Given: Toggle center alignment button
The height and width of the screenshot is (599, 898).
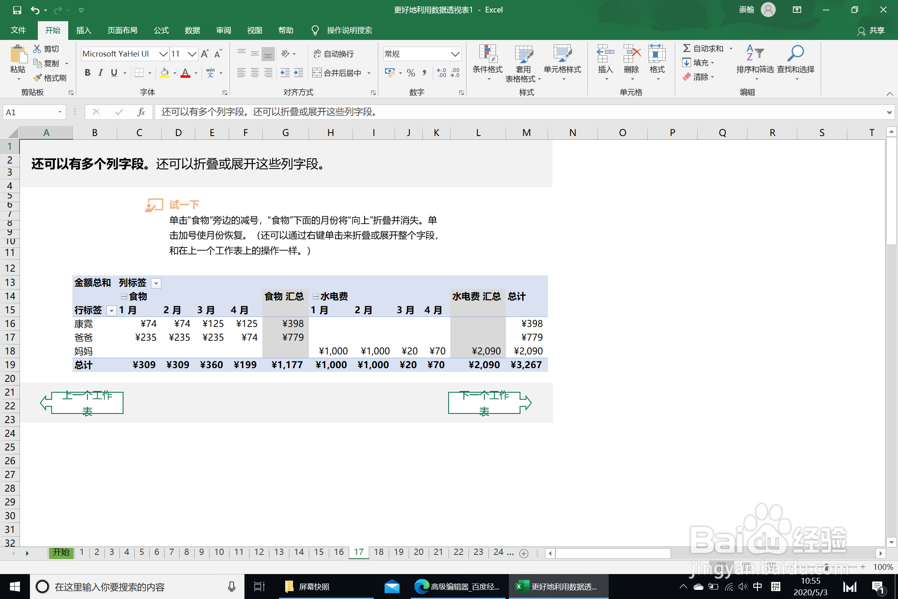Looking at the screenshot, I should (255, 73).
